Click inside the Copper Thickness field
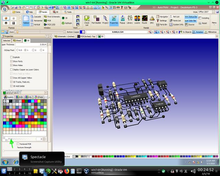The image size is (220, 176). point(30,44)
